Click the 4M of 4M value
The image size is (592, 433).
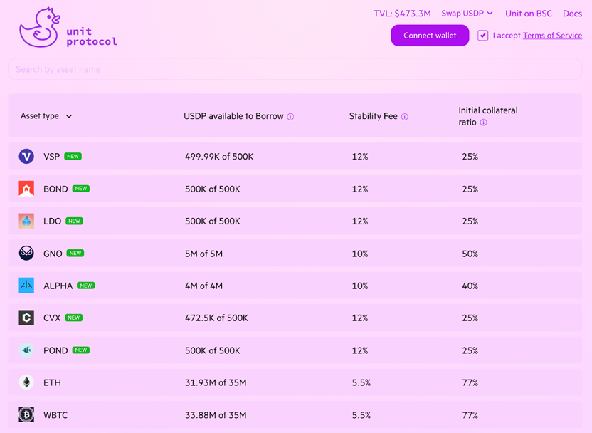click(204, 286)
